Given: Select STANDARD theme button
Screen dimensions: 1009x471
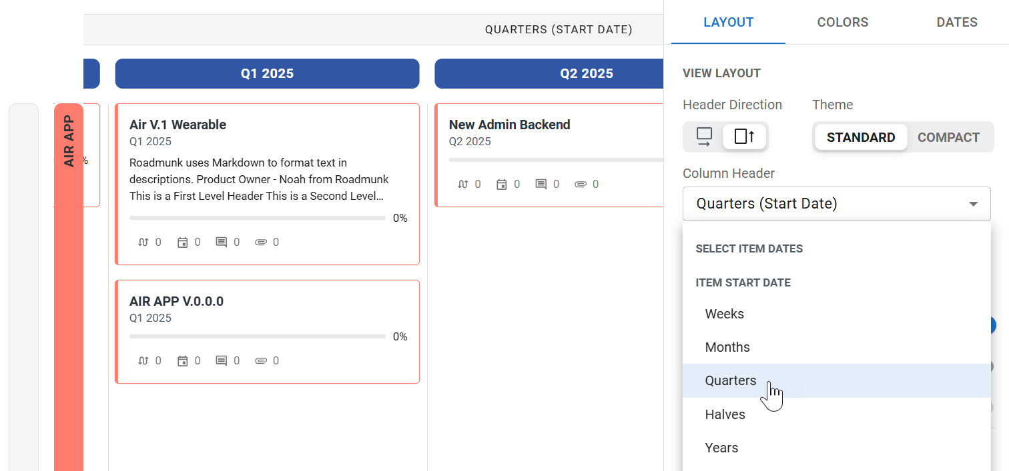Looking at the screenshot, I should pyautogui.click(x=861, y=137).
